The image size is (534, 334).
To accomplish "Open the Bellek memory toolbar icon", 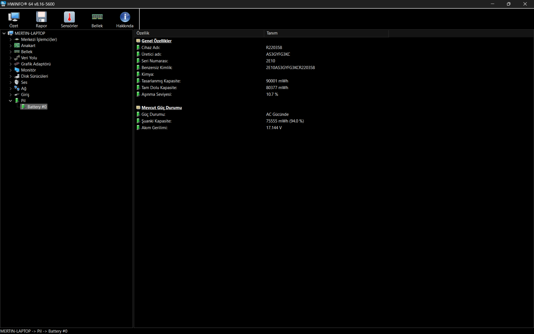I will tap(97, 17).
